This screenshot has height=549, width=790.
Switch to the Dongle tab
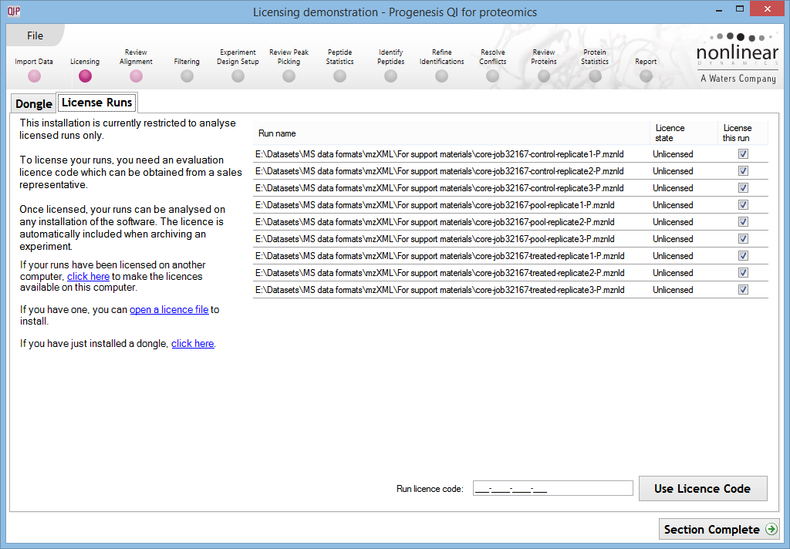point(34,104)
